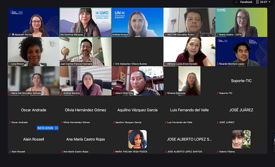Select the Andrea brusco video tile

click(137, 22)
